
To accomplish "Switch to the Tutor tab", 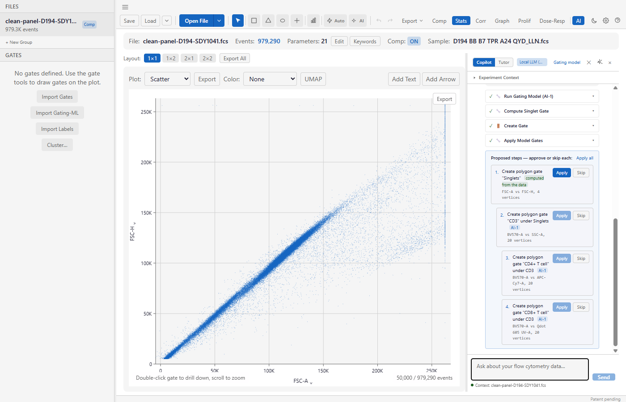I will point(504,63).
